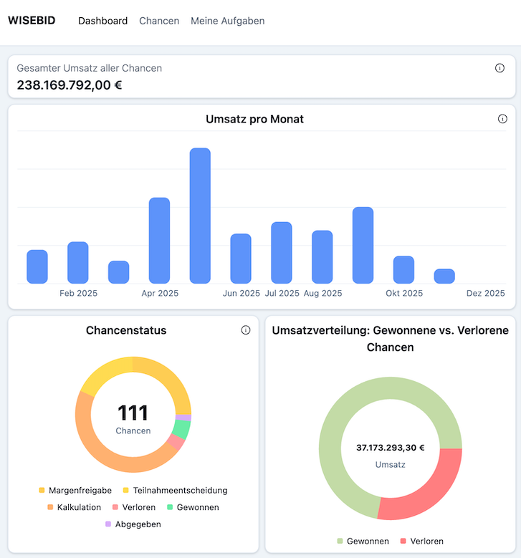
Task: Click the Dez 2025 axis label
Action: tap(486, 293)
